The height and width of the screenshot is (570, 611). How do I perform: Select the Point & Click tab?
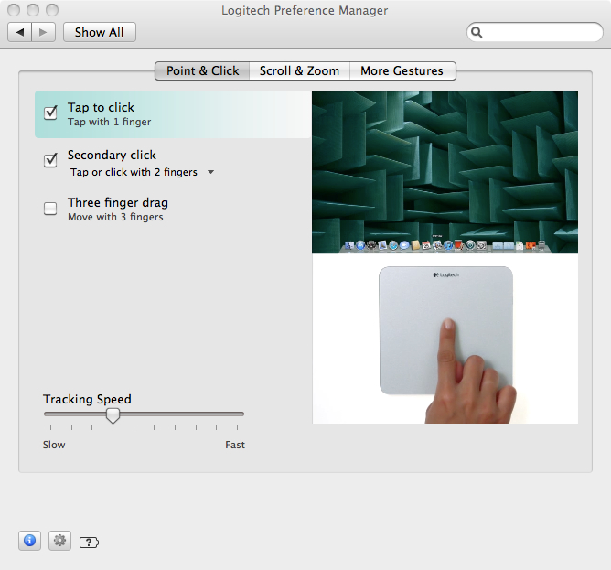point(202,71)
